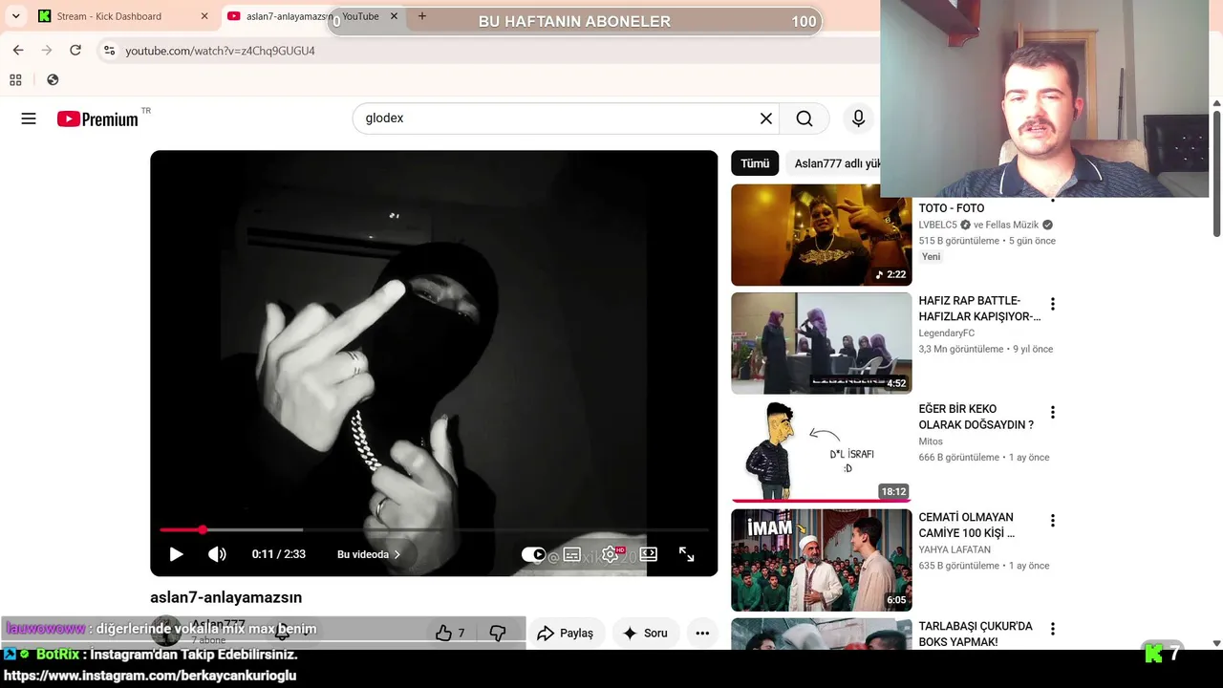
Task: Dislike the video with thumbs down
Action: (x=498, y=633)
